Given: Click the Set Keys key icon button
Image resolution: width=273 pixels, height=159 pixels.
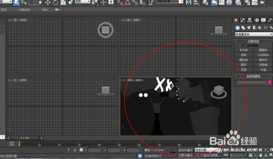Looking at the screenshot, I should pos(172,152).
